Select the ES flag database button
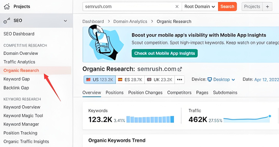 point(130,80)
